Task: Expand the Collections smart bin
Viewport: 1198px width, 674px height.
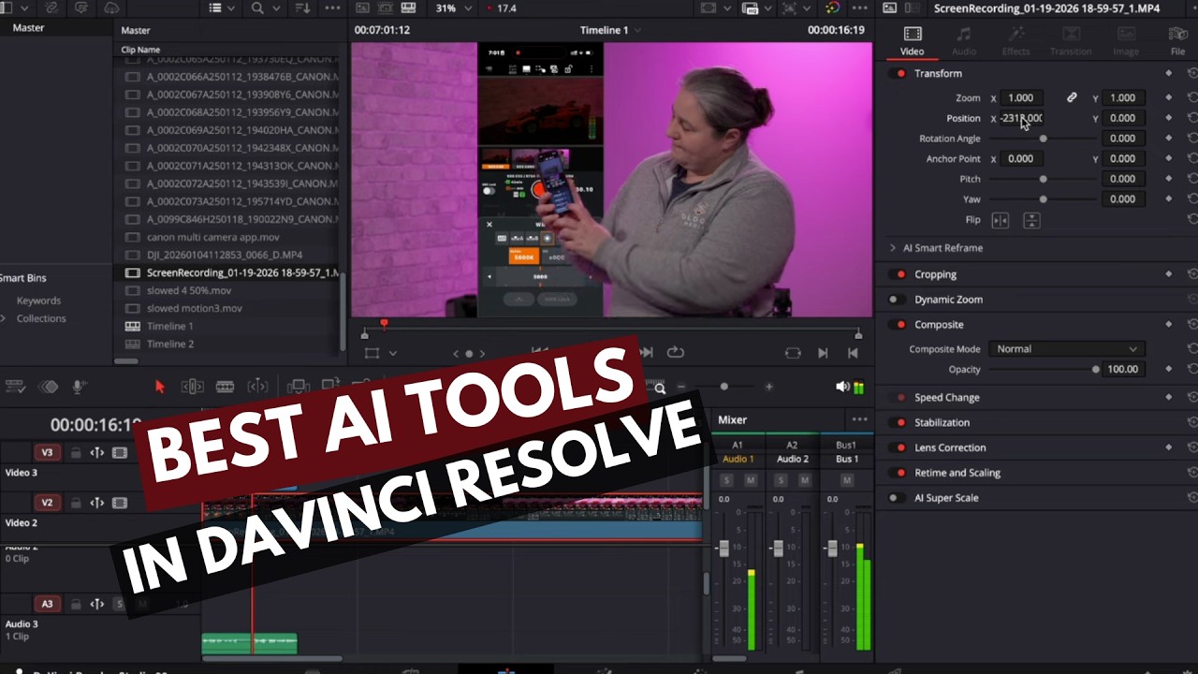Action: pos(4,318)
